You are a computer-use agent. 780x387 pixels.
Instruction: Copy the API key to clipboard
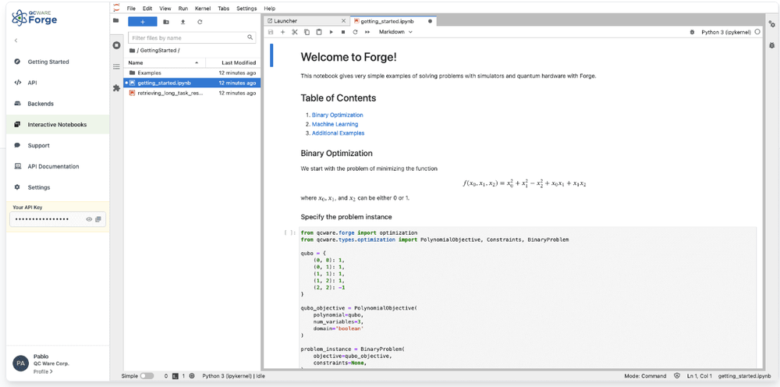click(x=98, y=219)
